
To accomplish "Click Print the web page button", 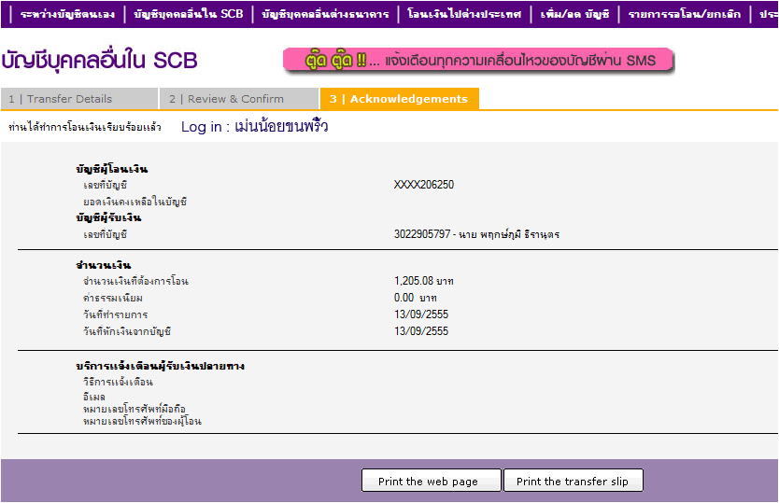I will pyautogui.click(x=432, y=481).
